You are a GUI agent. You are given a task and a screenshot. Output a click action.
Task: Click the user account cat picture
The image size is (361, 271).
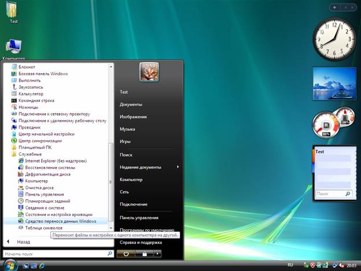[x=149, y=72]
